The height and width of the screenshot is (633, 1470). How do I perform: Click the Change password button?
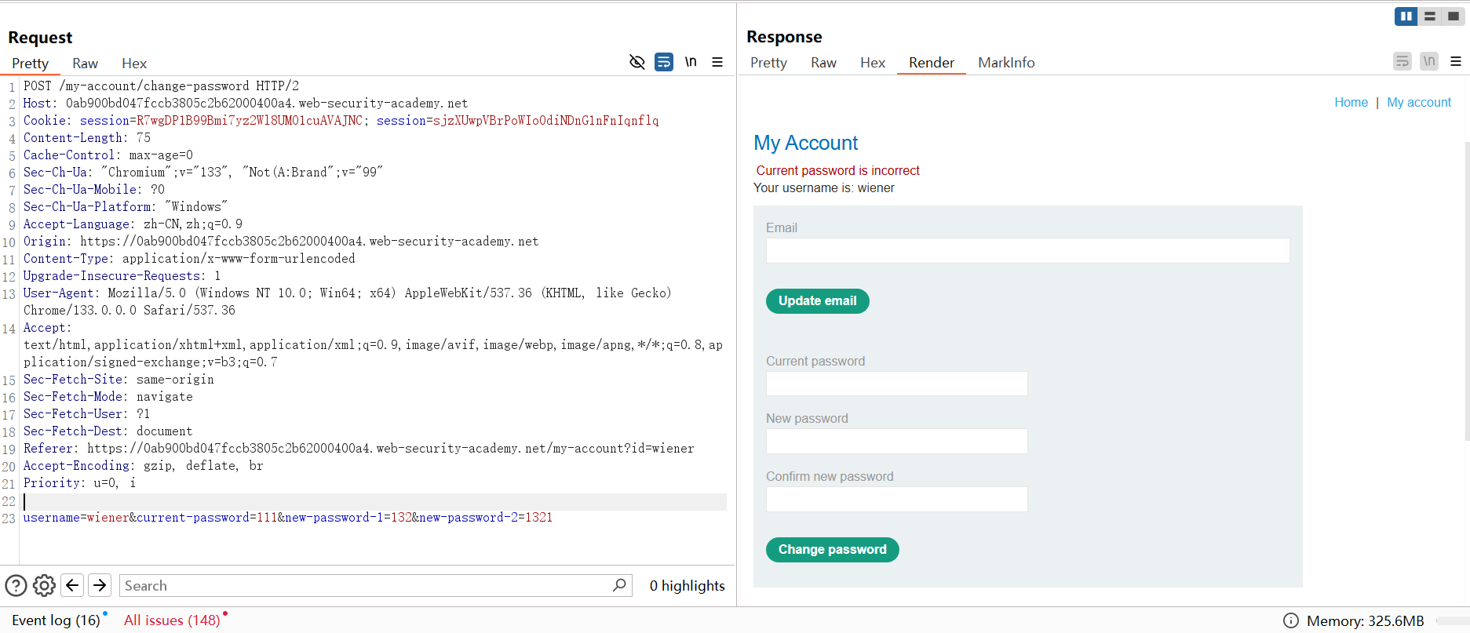point(832,550)
